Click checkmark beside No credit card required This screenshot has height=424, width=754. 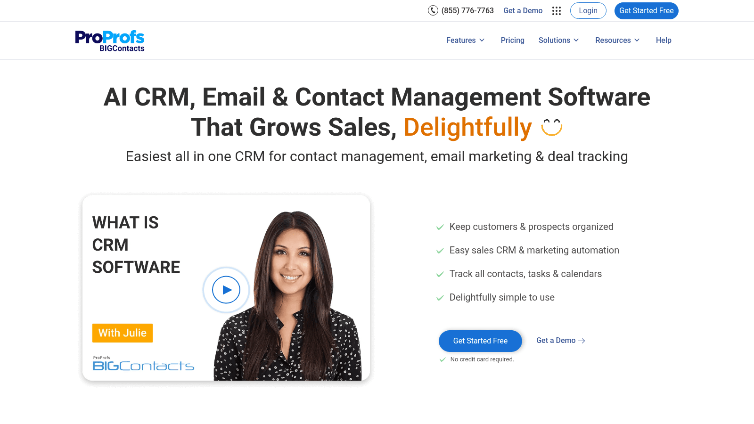point(443,359)
